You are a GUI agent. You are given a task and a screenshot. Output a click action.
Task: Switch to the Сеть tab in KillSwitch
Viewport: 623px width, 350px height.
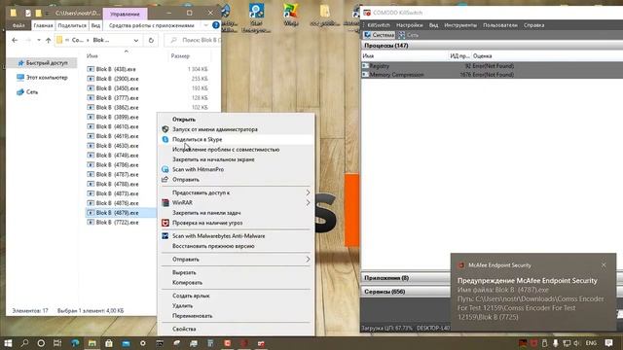[x=409, y=35]
